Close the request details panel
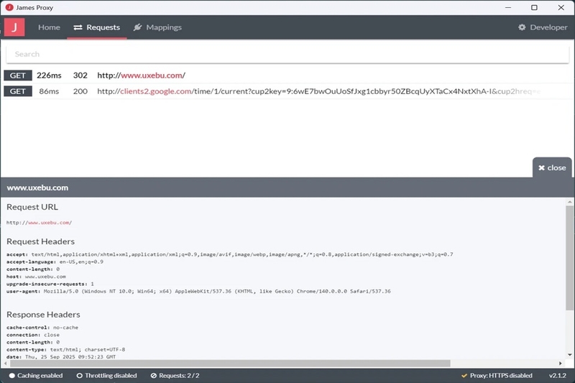 pos(552,167)
